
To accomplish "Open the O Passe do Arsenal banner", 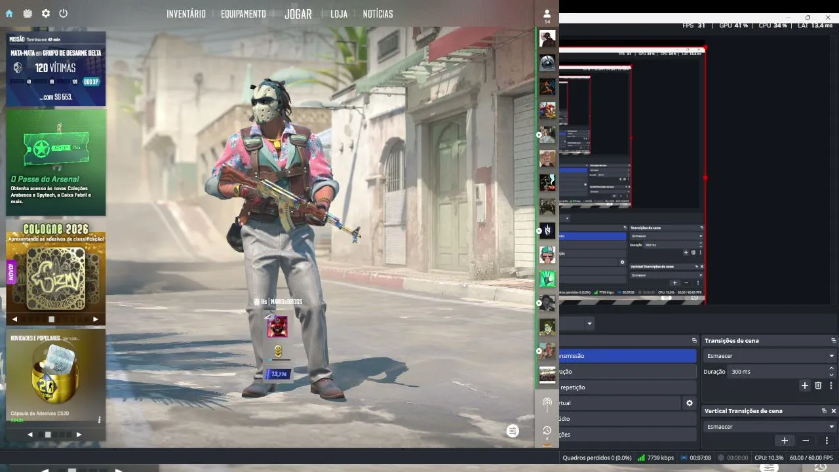I will point(56,162).
